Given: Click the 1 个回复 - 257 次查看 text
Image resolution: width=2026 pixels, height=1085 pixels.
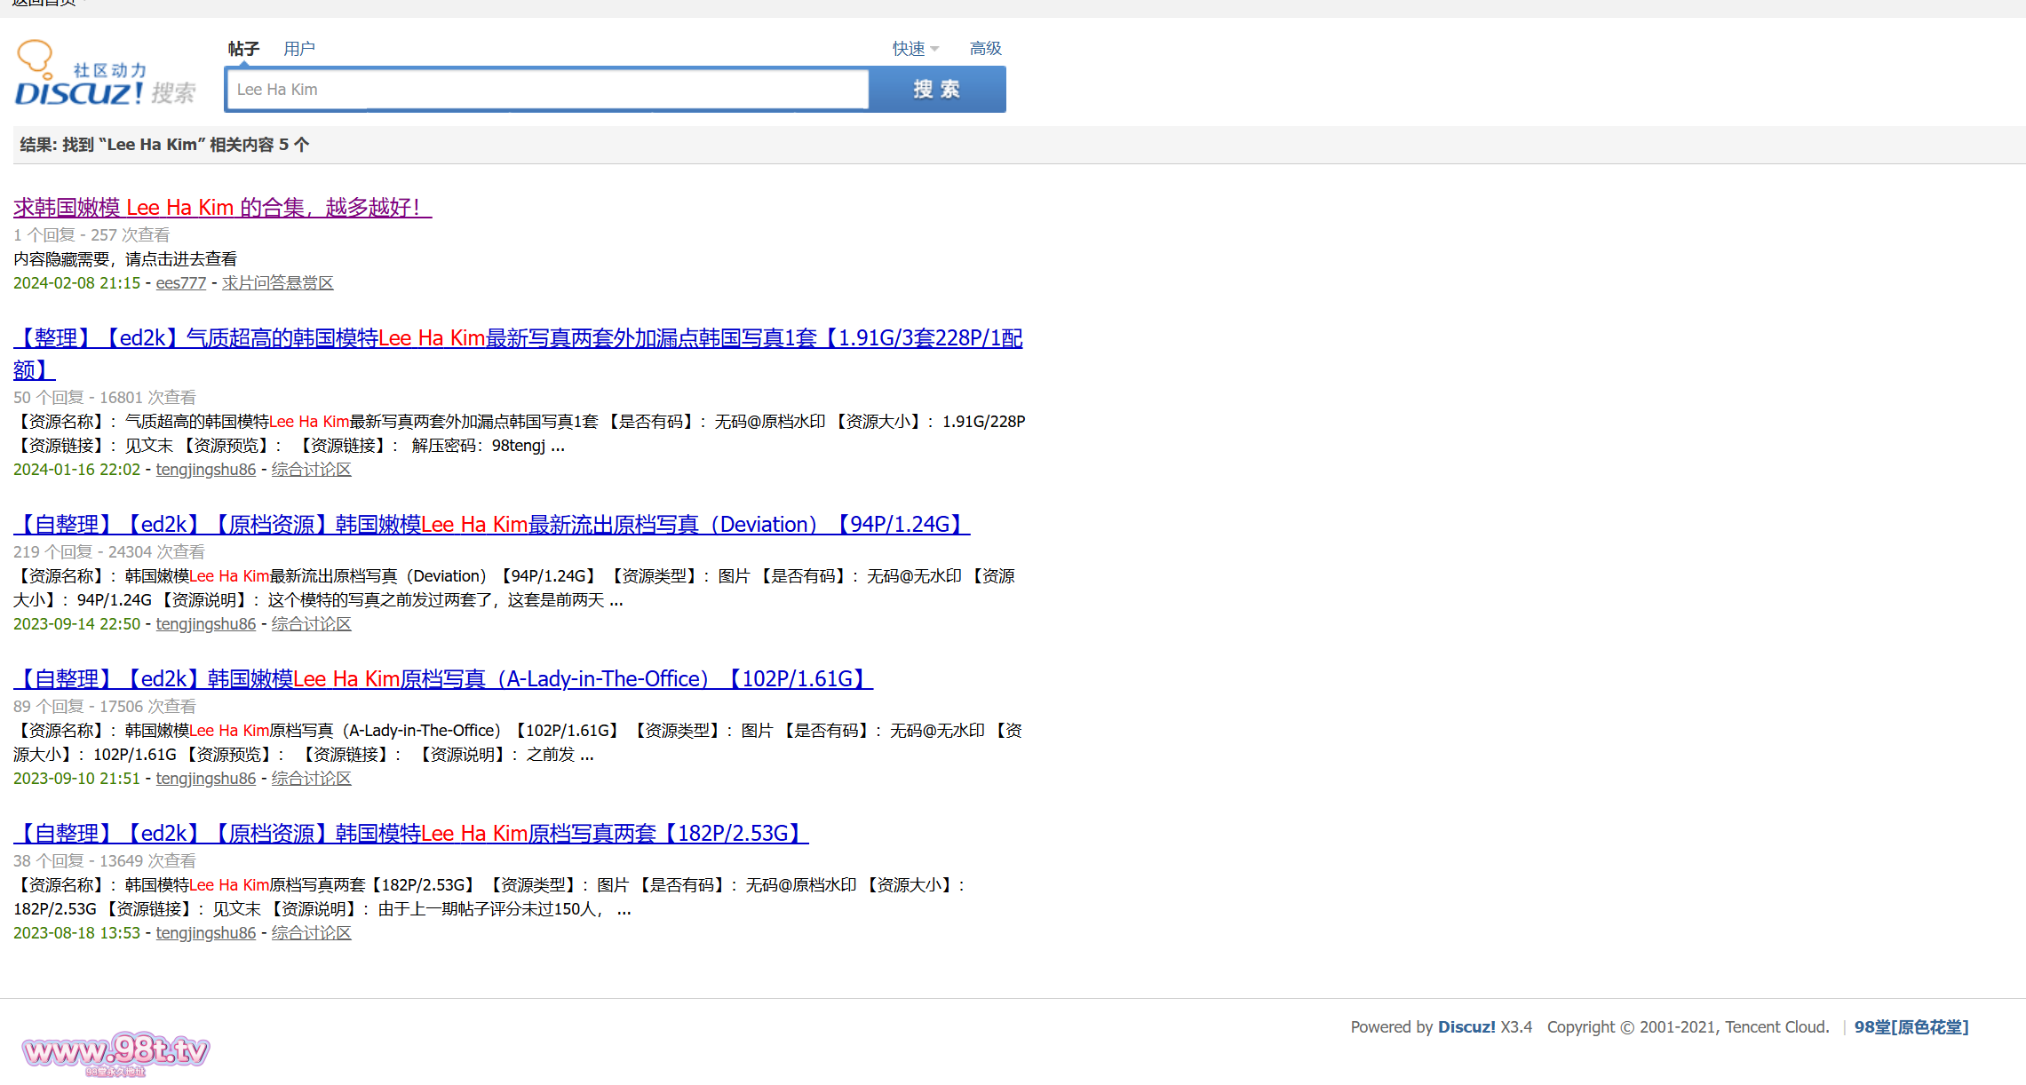Looking at the screenshot, I should (x=91, y=234).
